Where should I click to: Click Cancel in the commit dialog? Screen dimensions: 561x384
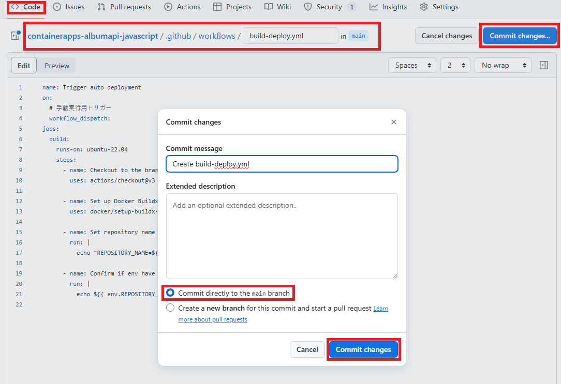click(x=307, y=349)
